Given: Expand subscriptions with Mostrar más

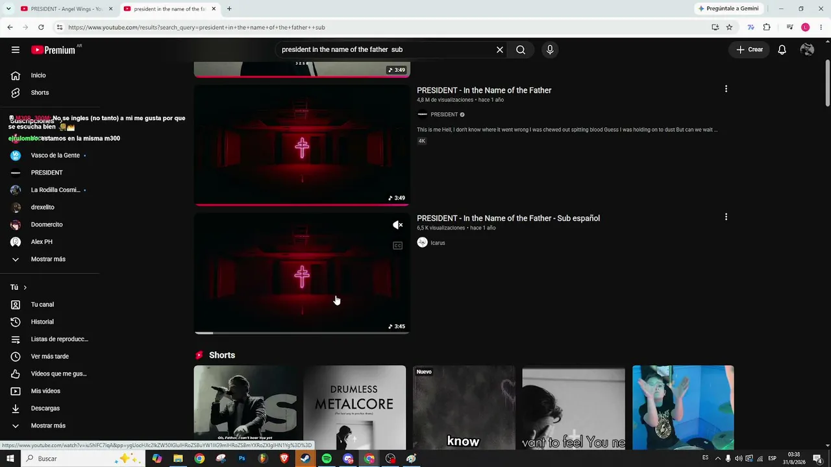Looking at the screenshot, I should [49, 259].
